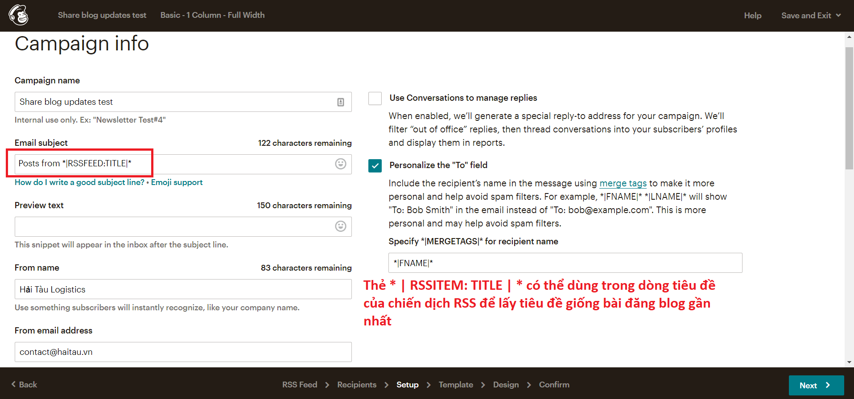Screen dimensions: 854x399
Task: Switch to the Template step
Action: (x=455, y=385)
